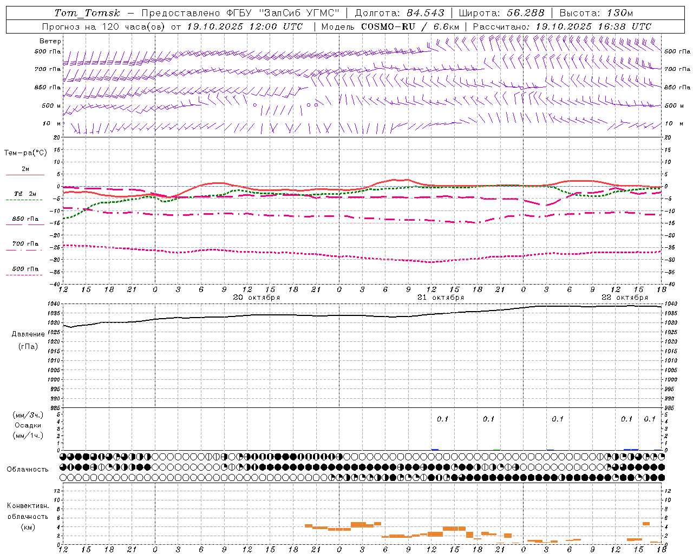Click the Конвективн. label of the convective panel
693x554 pixels.
click(x=28, y=506)
